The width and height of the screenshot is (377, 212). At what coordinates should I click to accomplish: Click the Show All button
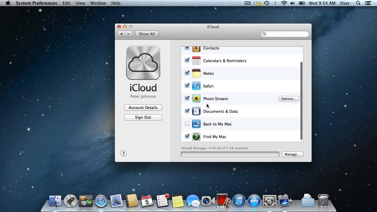coord(147,34)
